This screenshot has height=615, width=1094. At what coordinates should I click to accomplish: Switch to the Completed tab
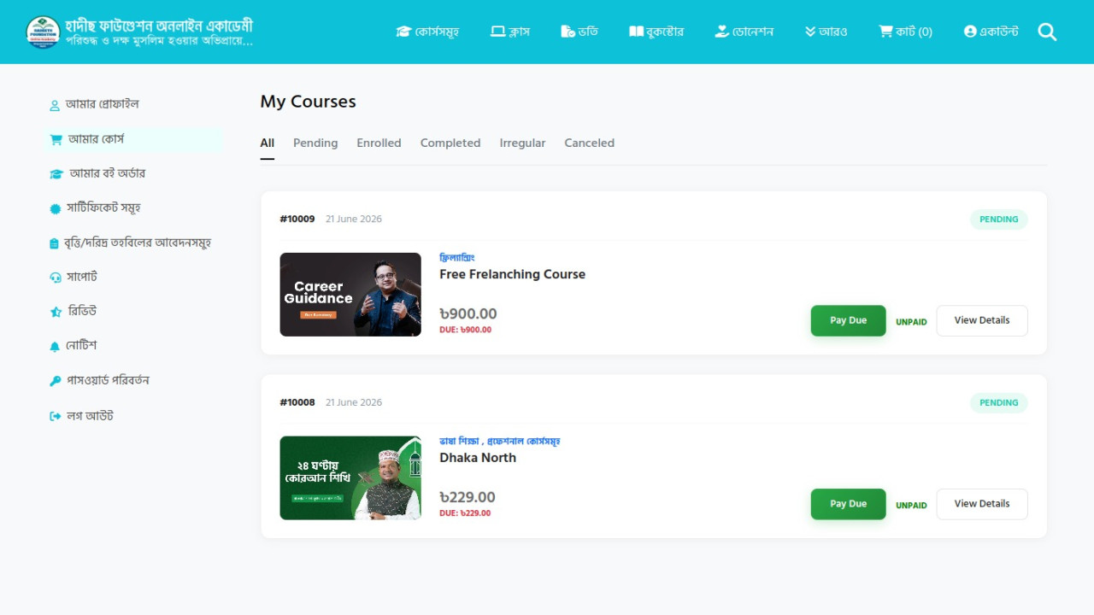[x=450, y=143]
